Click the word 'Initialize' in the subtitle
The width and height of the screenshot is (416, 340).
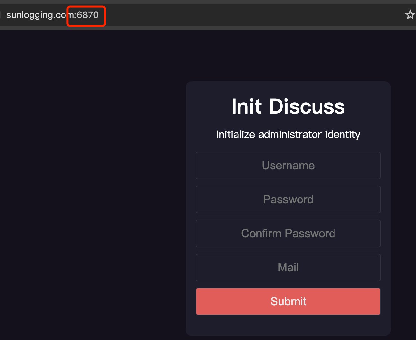[x=235, y=134]
